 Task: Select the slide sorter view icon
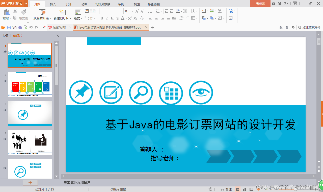(x=244, y=189)
